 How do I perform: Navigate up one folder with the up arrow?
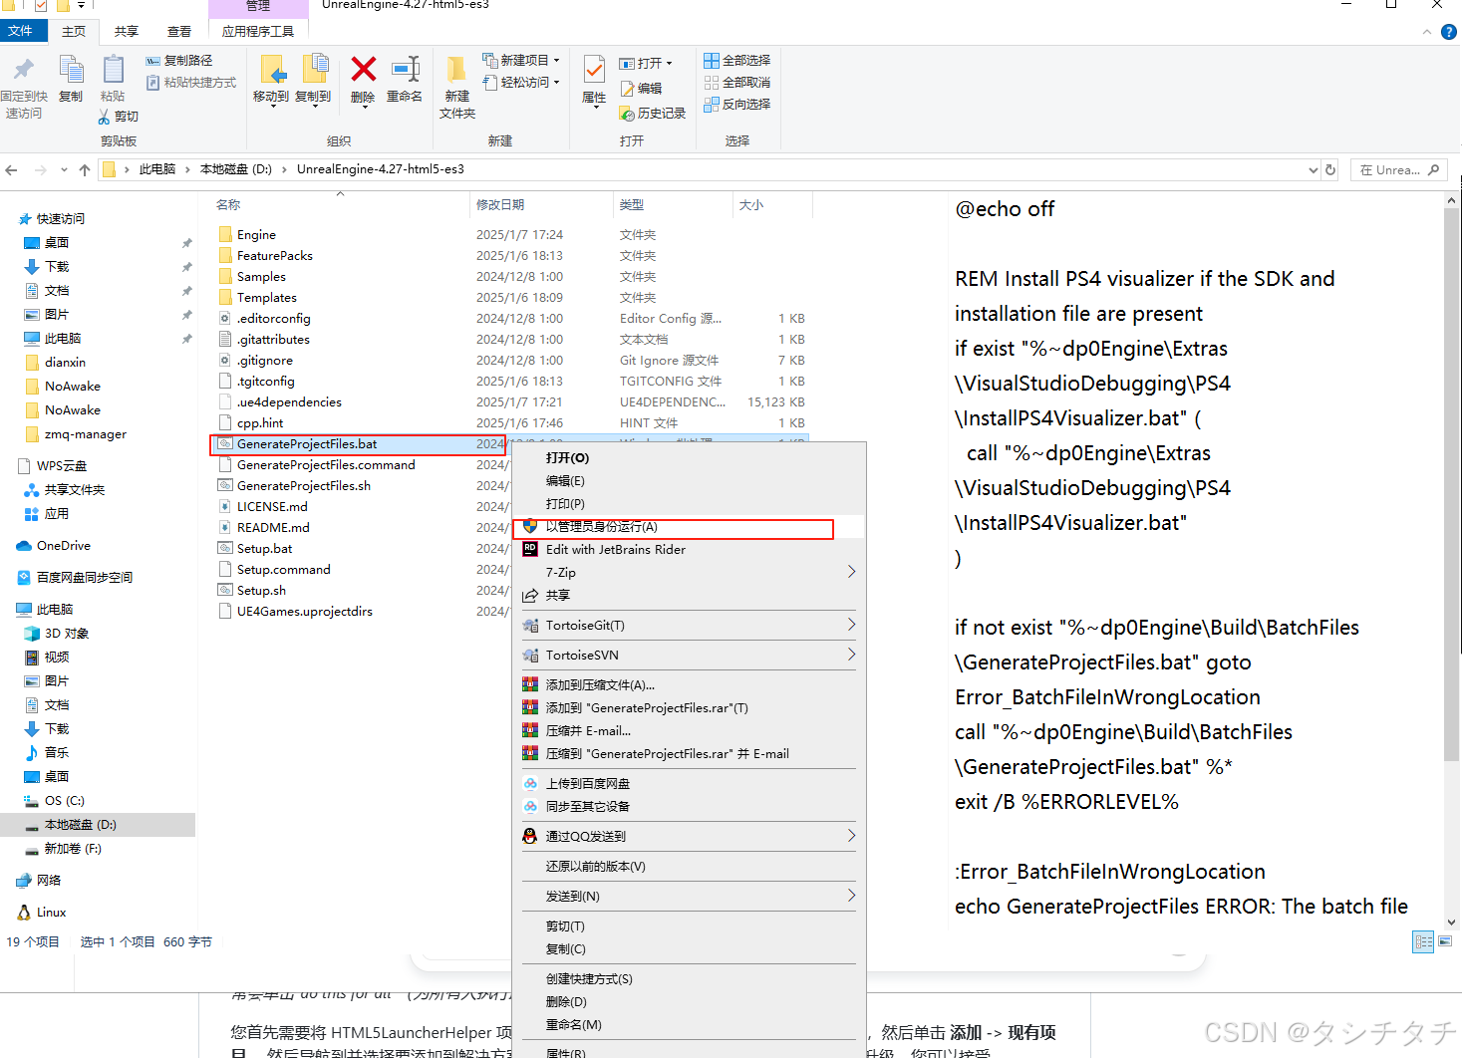[x=85, y=169]
